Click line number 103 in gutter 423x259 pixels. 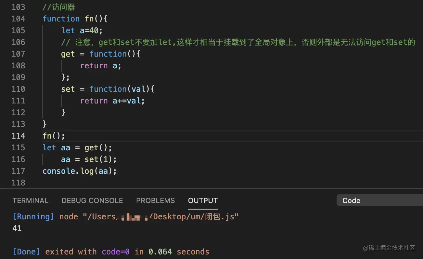[x=18, y=7]
